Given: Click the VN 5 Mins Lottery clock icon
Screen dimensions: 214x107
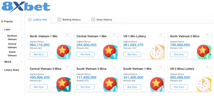Looking at the screenshot, I should [203, 84].
